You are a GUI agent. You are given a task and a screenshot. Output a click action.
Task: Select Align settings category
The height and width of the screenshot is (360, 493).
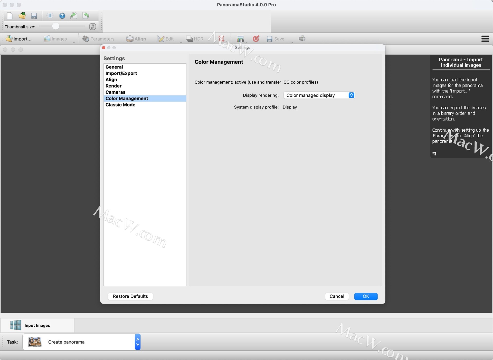[145, 80]
